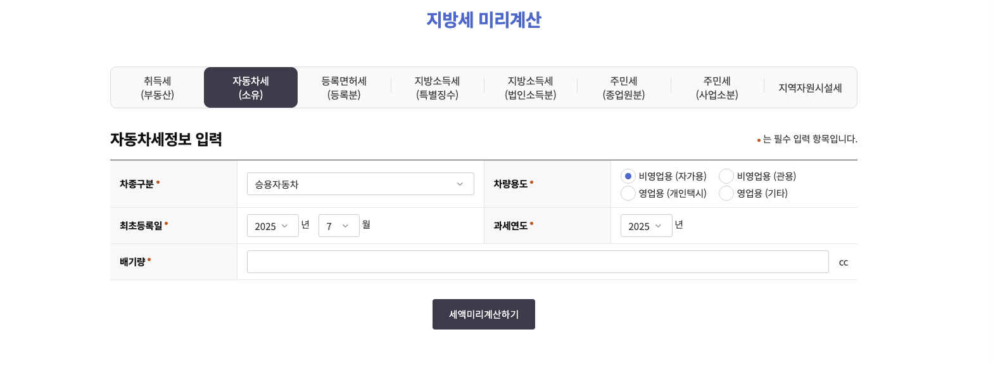Select the 지역자원시설세 tab
Screen dimensions: 993x365
pos(810,87)
